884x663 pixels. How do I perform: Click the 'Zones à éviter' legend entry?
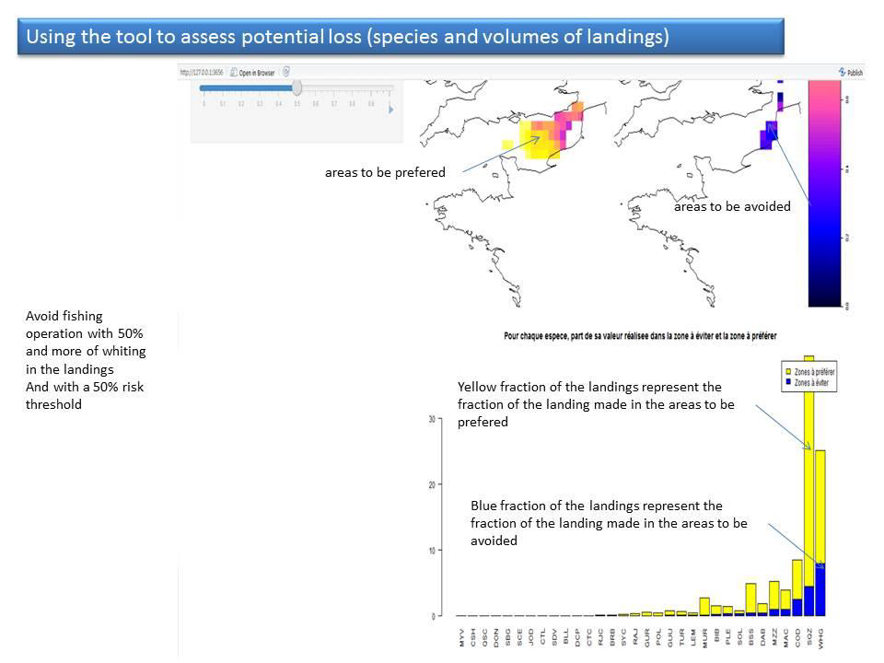pyautogui.click(x=808, y=383)
